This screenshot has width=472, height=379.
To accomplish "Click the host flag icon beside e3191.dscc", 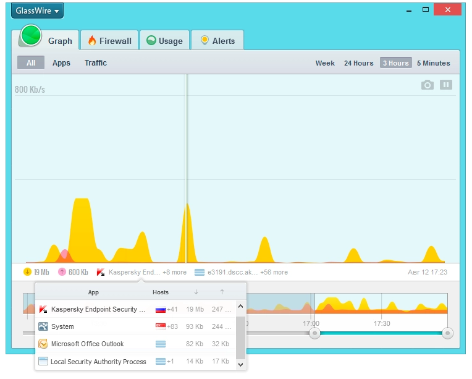I will tap(200, 273).
